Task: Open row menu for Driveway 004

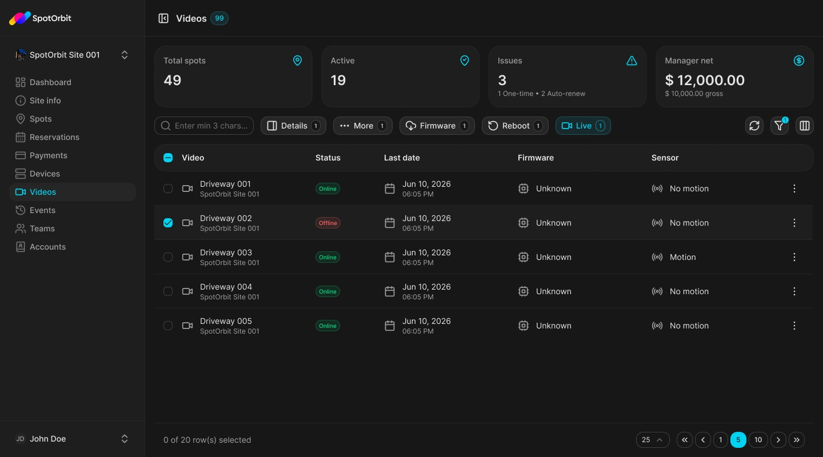Action: (794, 291)
